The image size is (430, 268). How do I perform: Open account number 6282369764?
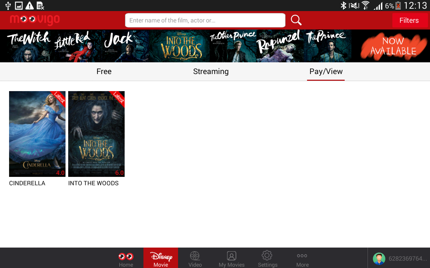(408, 259)
